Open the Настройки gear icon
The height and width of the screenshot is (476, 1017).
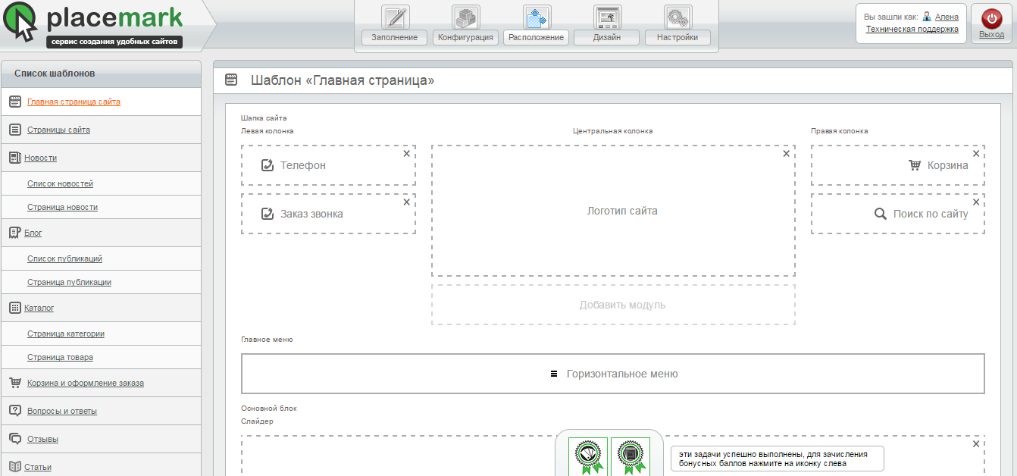click(x=678, y=17)
